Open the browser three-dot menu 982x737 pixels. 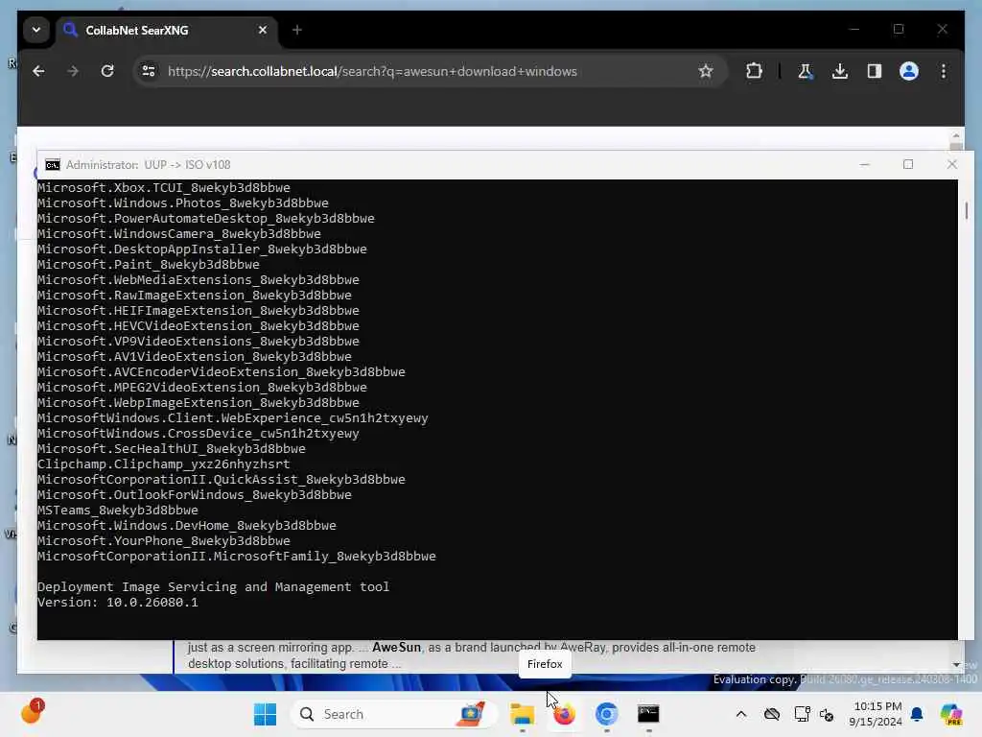coord(944,71)
